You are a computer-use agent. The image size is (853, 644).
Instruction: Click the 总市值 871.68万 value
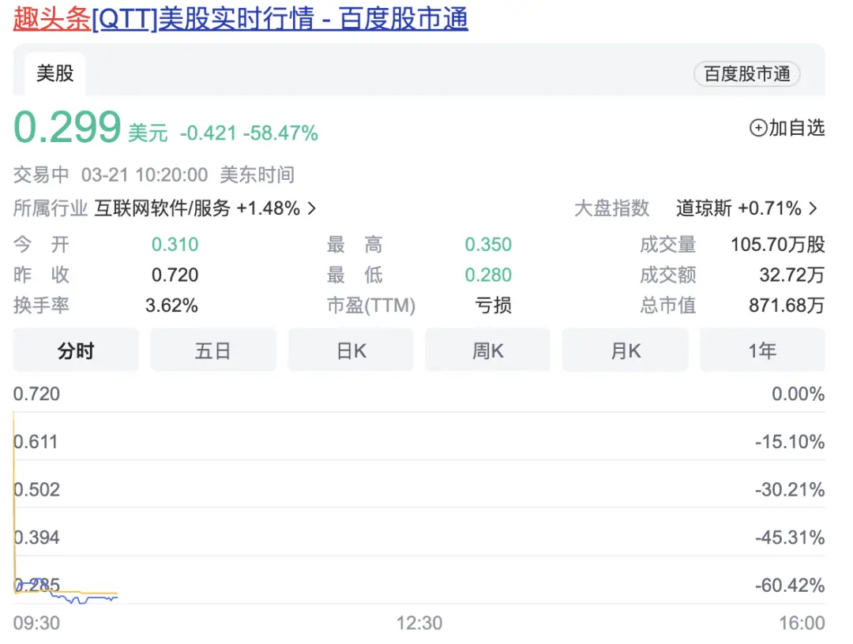(x=787, y=305)
